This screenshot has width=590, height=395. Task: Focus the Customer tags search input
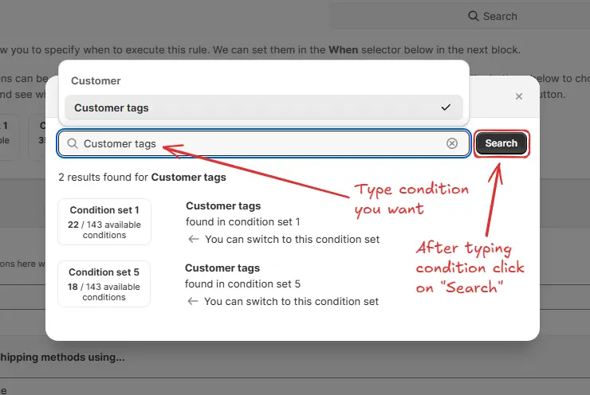click(263, 143)
